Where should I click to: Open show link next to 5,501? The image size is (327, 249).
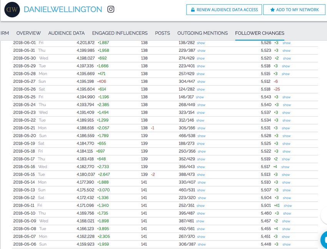point(288,206)
